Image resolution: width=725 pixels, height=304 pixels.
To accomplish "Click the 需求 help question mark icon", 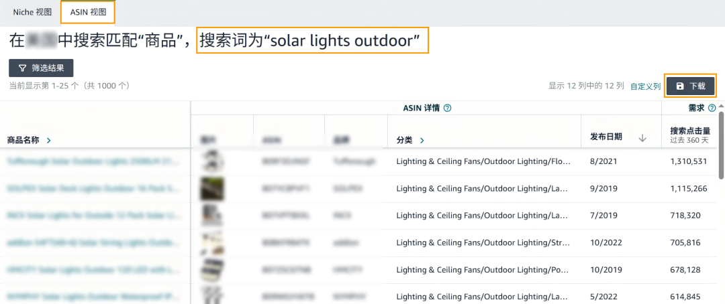I will pos(712,108).
